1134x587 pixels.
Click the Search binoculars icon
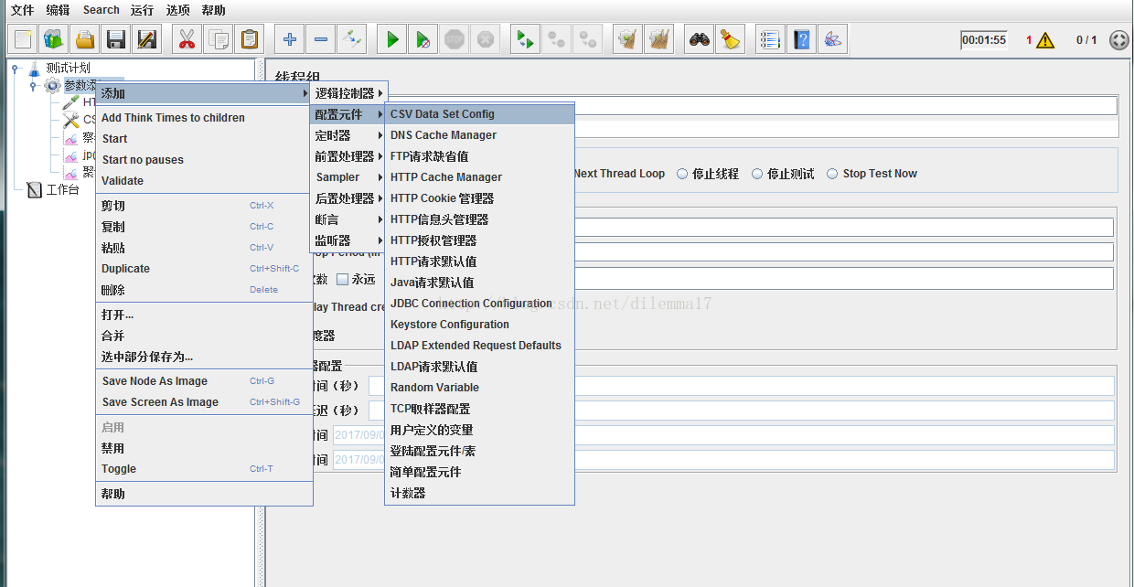point(700,39)
